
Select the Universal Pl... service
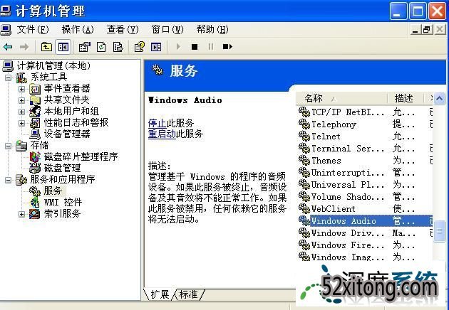(x=365, y=185)
